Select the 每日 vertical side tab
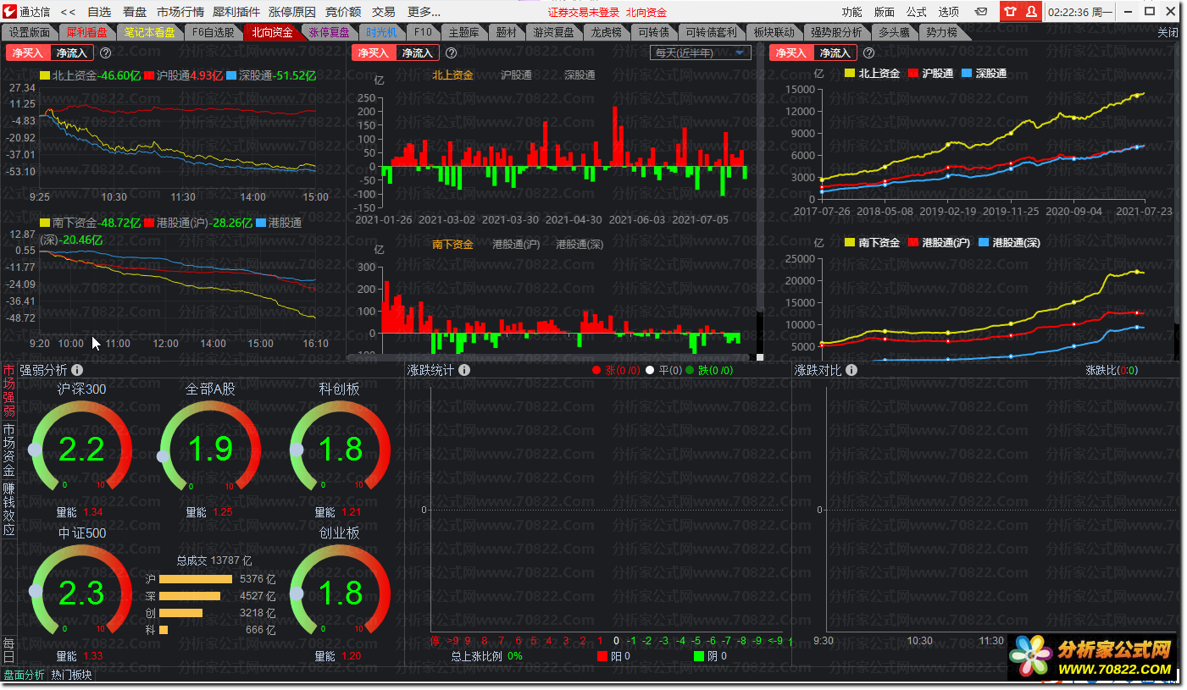This screenshot has height=690, width=1187. (x=8, y=650)
